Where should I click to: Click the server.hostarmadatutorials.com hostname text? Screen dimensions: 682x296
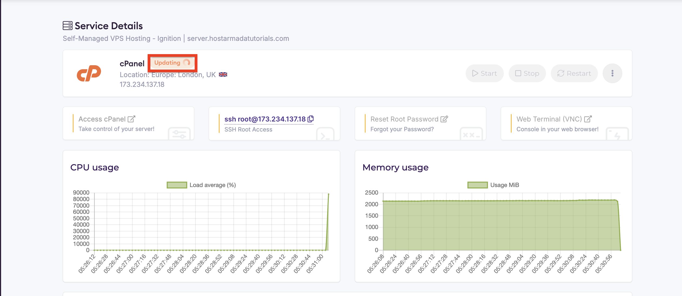click(x=238, y=38)
